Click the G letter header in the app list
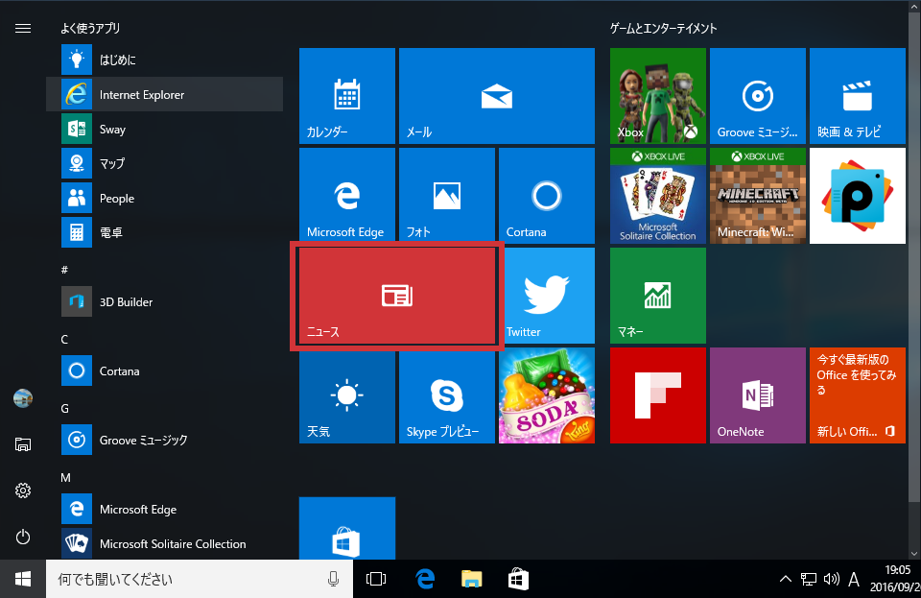The width and height of the screenshot is (921, 598). click(64, 408)
